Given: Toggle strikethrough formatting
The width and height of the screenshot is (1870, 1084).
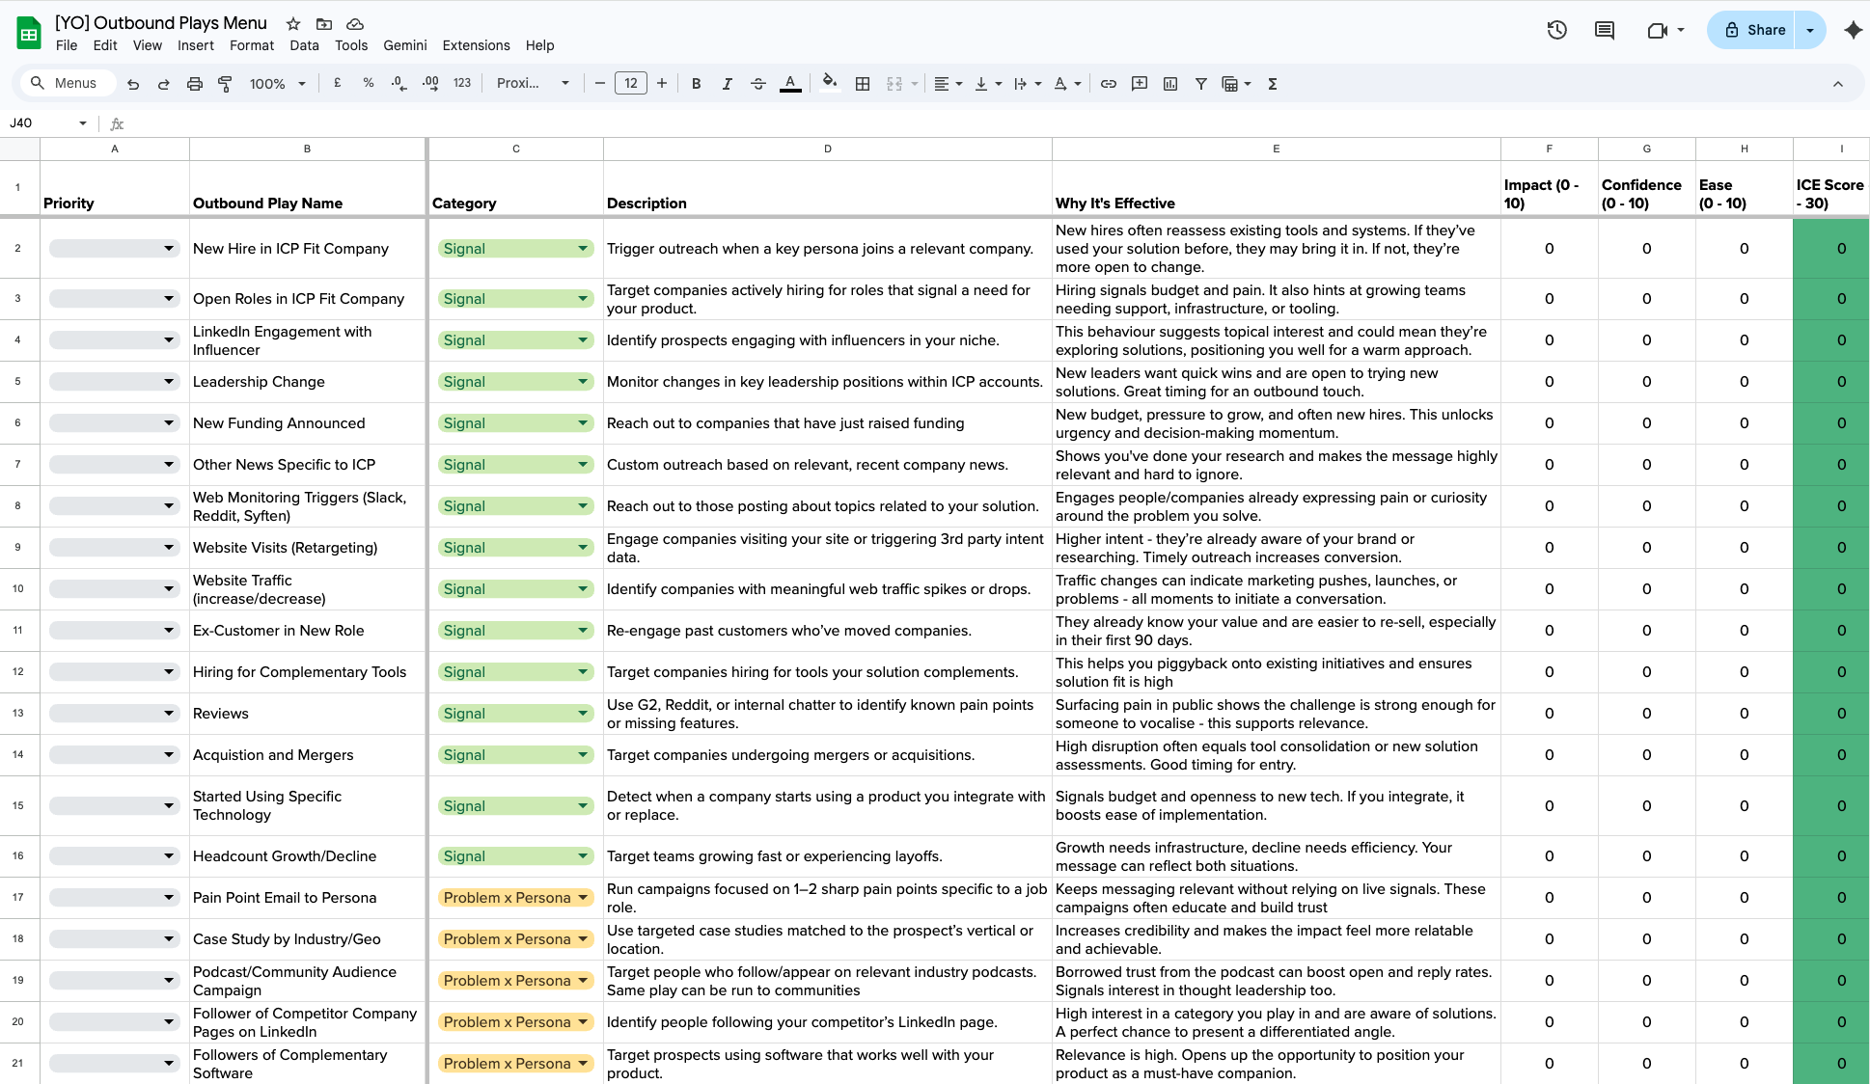Looking at the screenshot, I should (x=758, y=84).
